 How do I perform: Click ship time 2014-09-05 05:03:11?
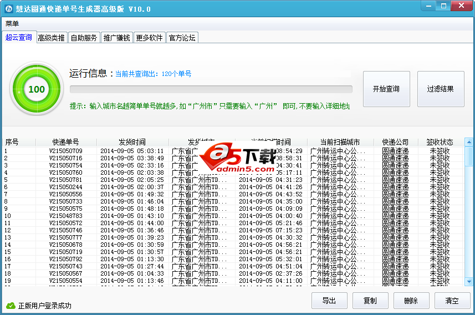[132, 151]
